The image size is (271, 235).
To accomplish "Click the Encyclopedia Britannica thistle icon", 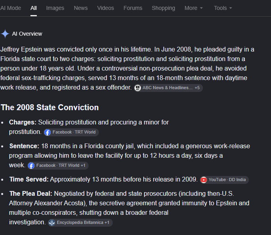I will tap(52, 223).
